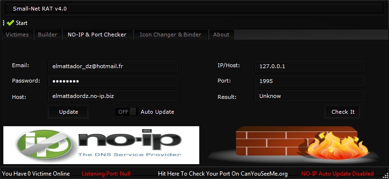The image size is (389, 179).
Task: Toggle the Auto Update OFF switch
Action: coord(126,112)
